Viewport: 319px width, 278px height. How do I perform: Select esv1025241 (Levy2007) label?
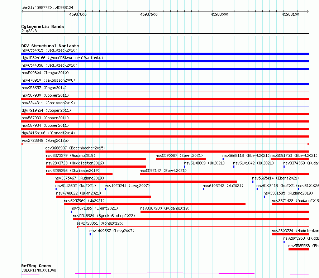[127, 186]
